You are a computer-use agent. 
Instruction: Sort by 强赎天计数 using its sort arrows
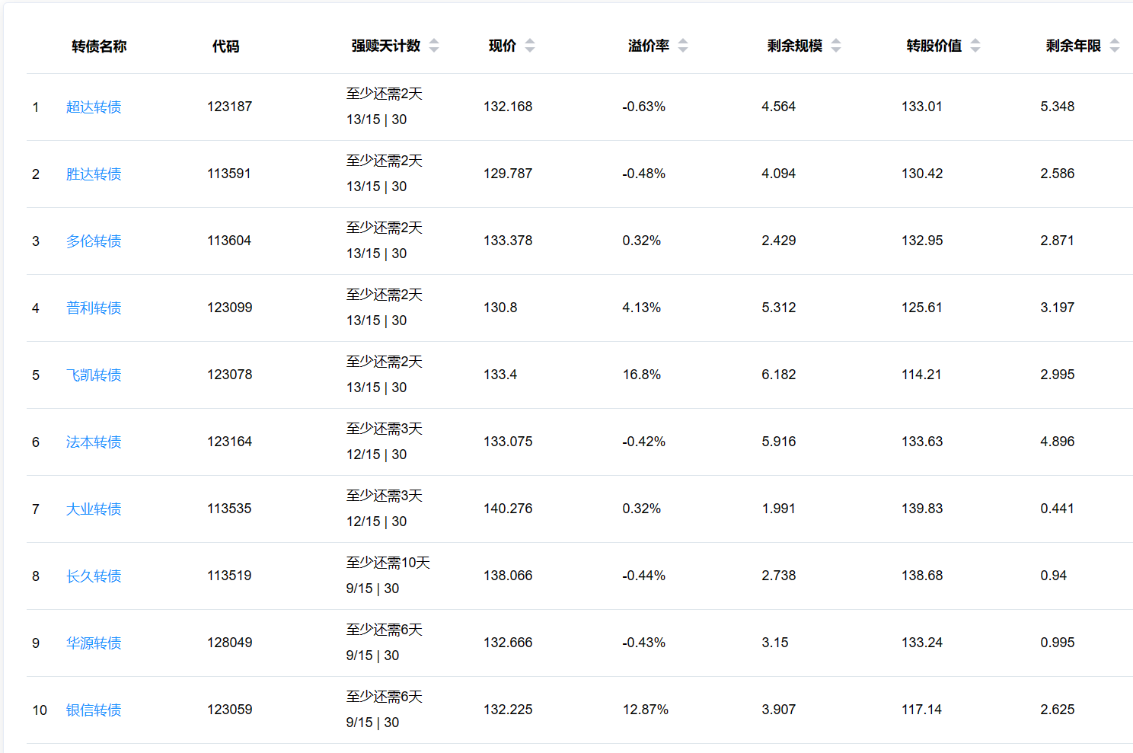(434, 46)
